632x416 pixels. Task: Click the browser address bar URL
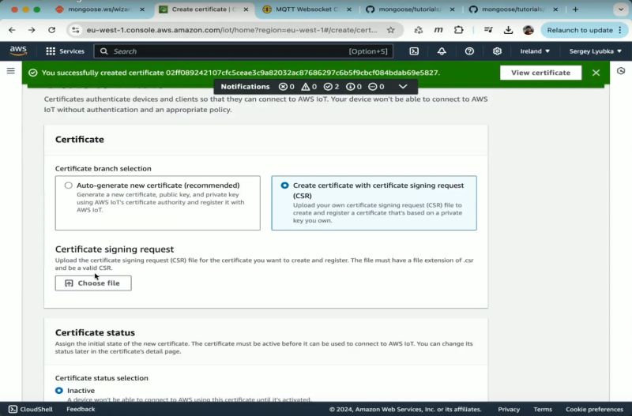[231, 30]
